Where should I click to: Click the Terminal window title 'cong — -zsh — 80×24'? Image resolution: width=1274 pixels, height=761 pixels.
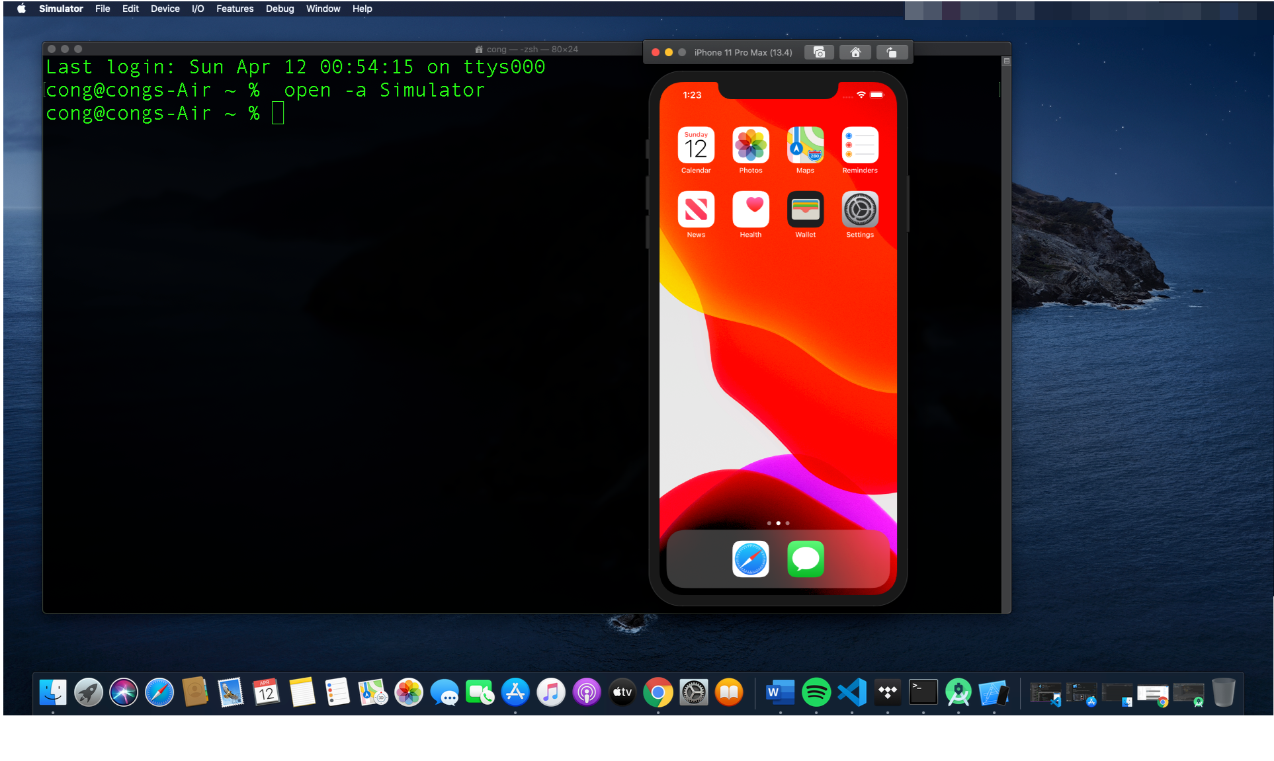coord(532,50)
